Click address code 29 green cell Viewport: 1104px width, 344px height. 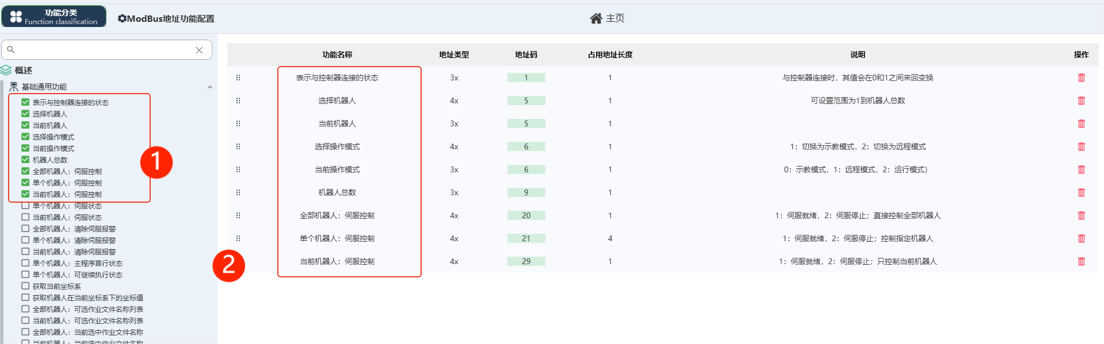(526, 261)
